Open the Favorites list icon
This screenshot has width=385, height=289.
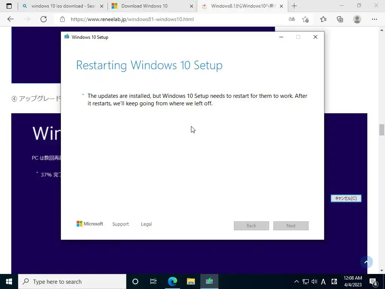pos(323,19)
